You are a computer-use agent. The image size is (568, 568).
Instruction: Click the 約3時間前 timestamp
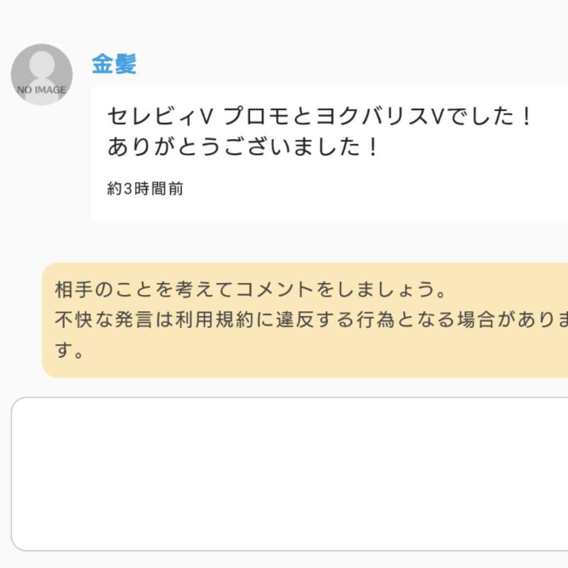[145, 189]
